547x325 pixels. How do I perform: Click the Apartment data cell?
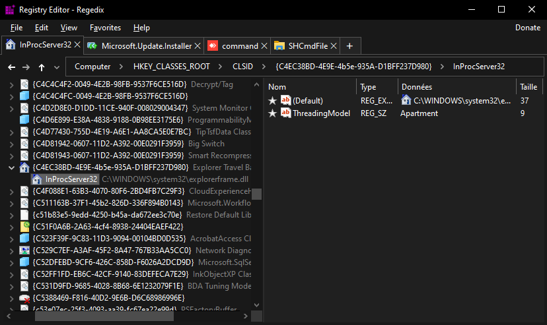tap(419, 113)
